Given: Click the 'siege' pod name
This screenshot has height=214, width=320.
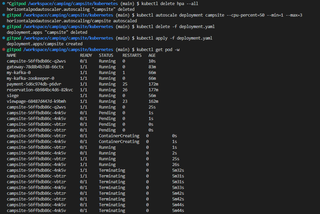Looking at the screenshot, I should (x=12, y=95).
